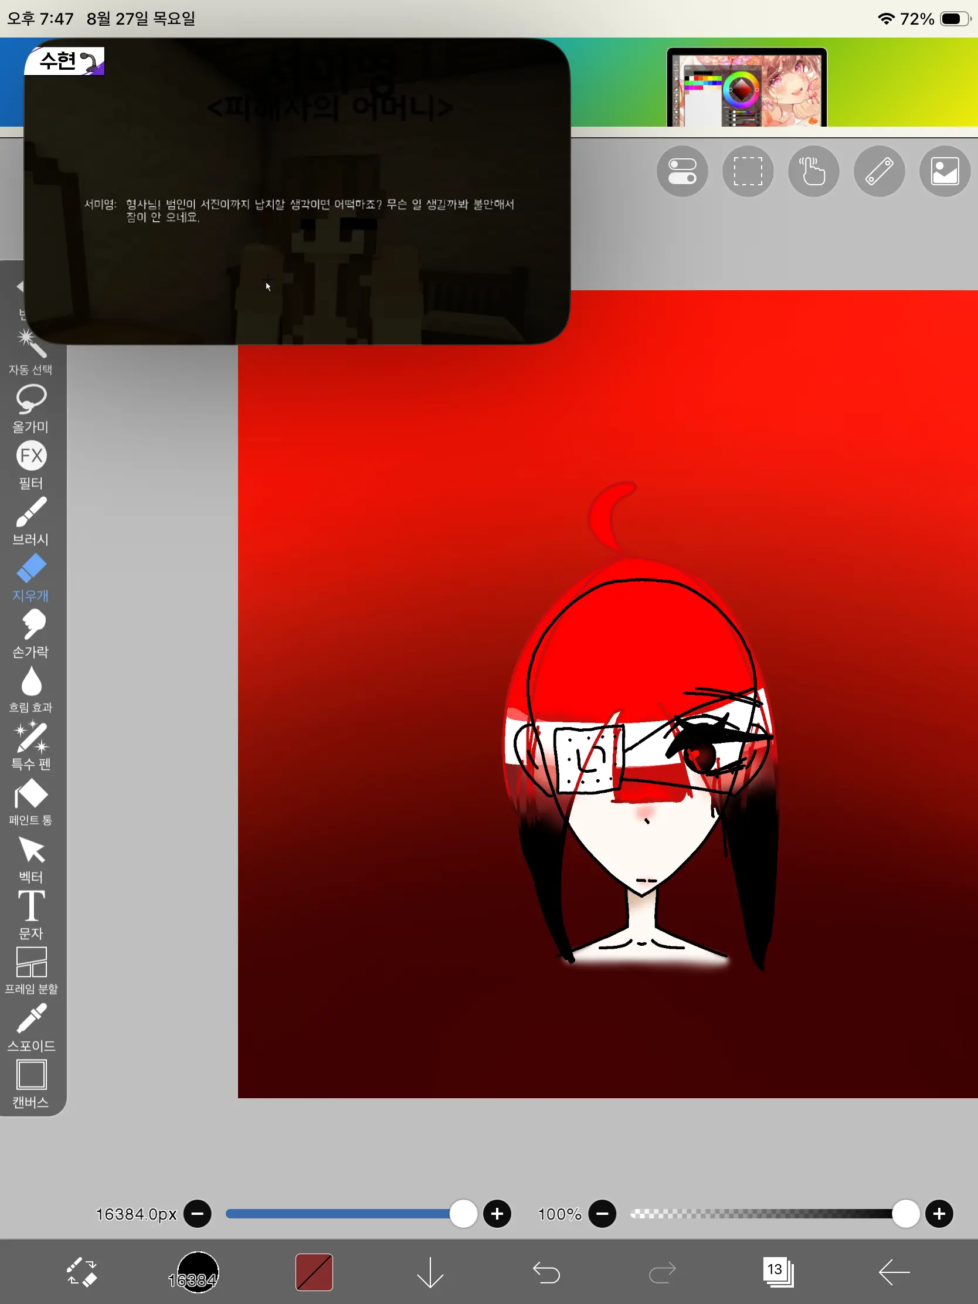
Task: Open the dark red color swatch
Action: point(314,1272)
